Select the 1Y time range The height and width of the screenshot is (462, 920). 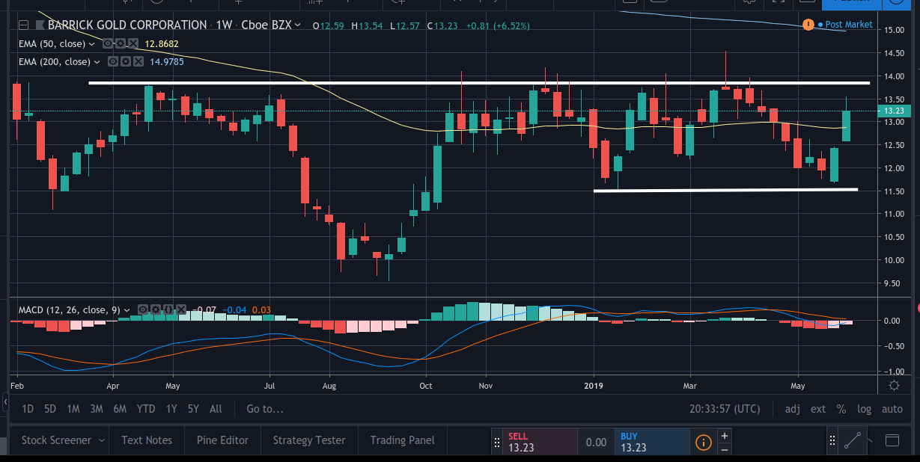click(171, 409)
